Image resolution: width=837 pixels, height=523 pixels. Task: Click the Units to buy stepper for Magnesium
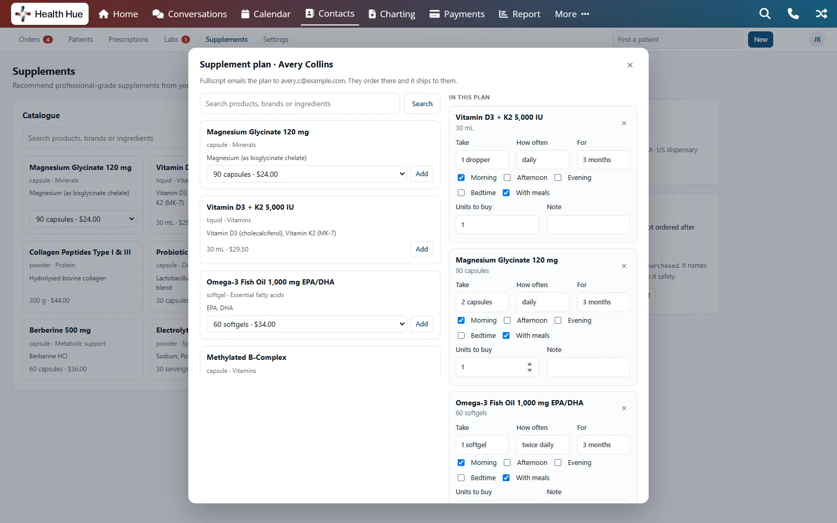tap(529, 367)
